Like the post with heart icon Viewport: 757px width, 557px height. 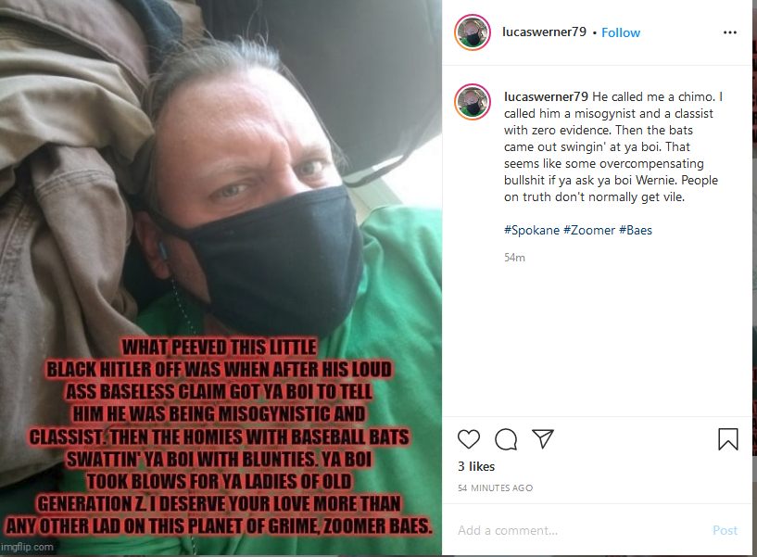click(468, 438)
